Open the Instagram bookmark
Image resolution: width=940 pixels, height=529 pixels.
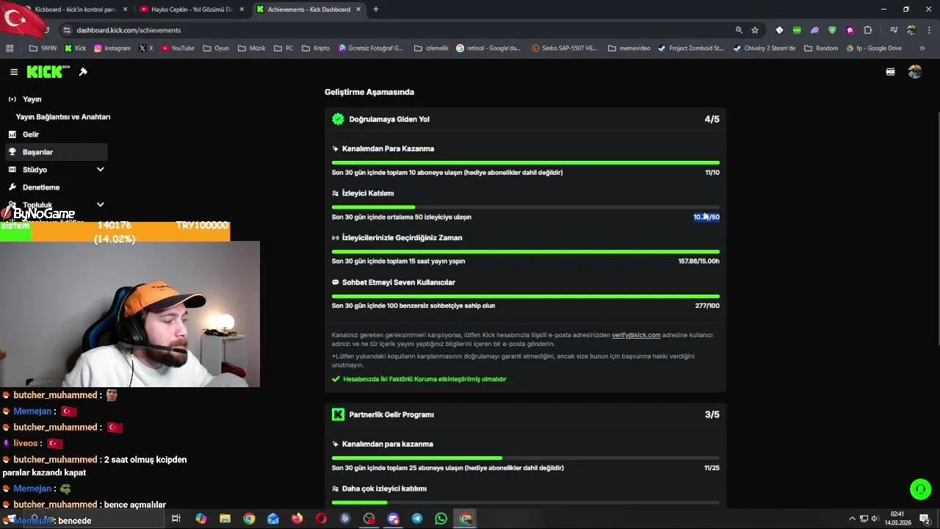click(112, 48)
